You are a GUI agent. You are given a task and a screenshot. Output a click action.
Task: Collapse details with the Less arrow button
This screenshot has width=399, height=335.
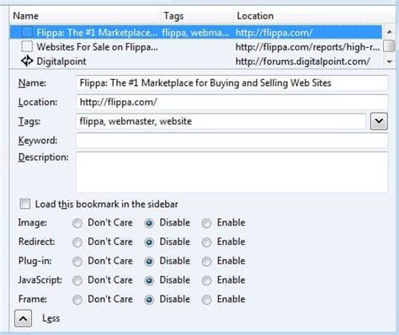pyautogui.click(x=23, y=318)
